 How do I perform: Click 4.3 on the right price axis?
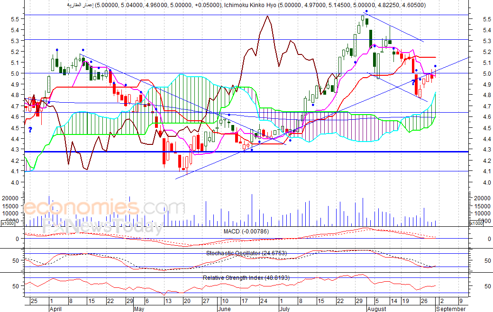(x=487, y=150)
